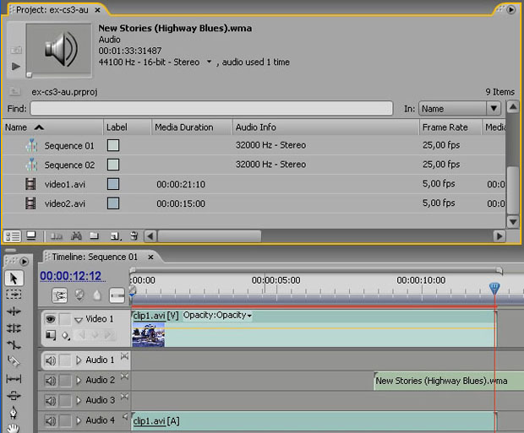Click Set Display Style icon on Video 1
Screen dimensions: 524x433
pos(51,335)
